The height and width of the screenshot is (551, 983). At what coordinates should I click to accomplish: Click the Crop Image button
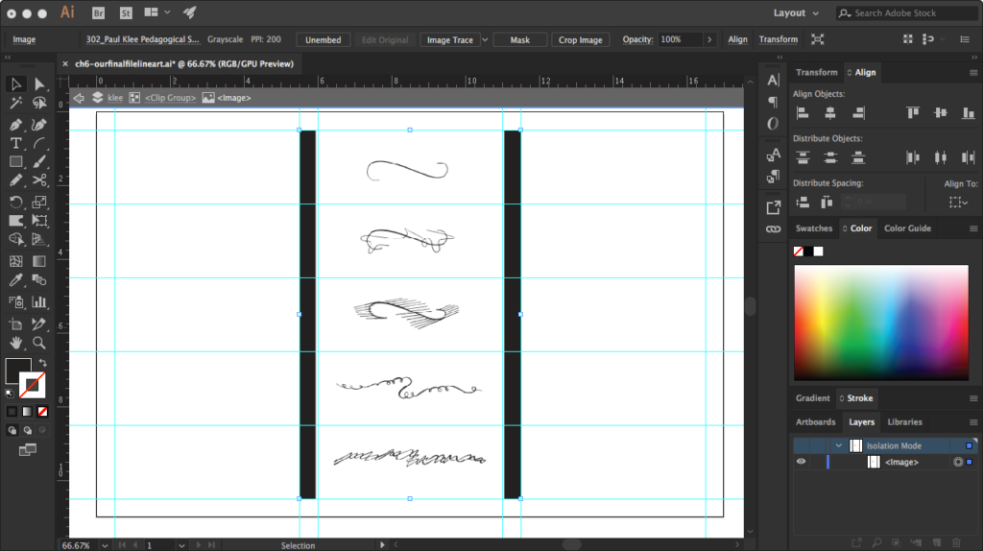pos(581,39)
